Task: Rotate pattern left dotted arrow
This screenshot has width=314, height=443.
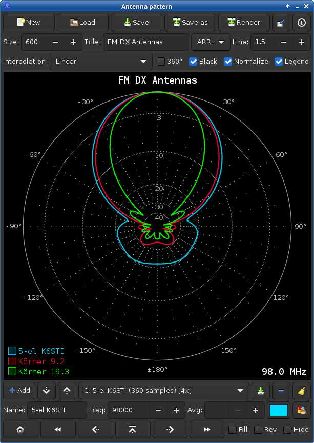Action: tap(95, 430)
